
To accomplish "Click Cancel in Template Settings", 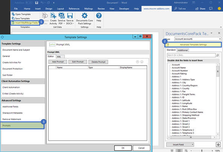I will (x=141, y=148).
